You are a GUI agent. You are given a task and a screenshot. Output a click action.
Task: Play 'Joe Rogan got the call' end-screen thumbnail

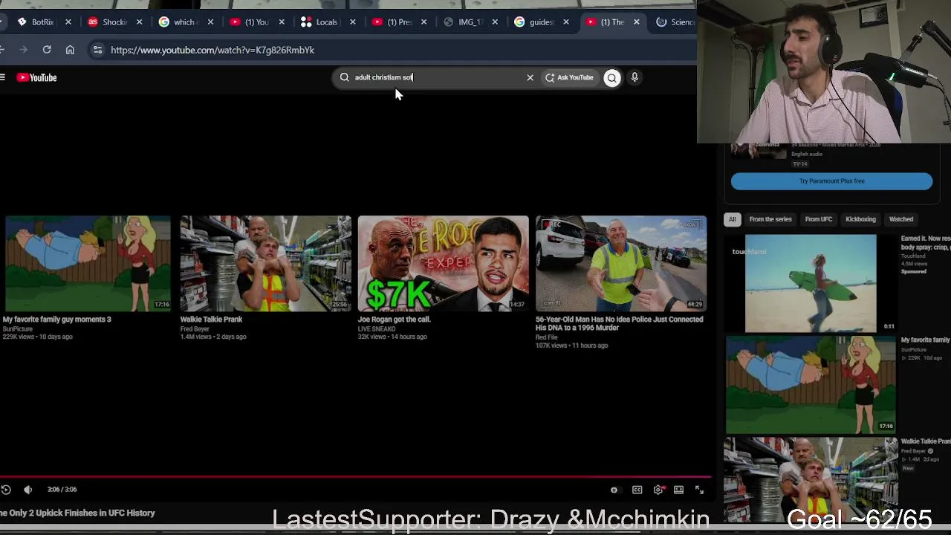tap(443, 264)
